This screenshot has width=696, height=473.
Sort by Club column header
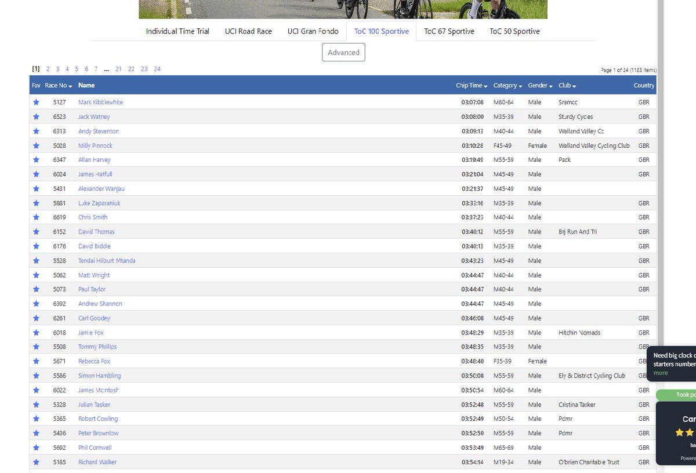(x=567, y=85)
